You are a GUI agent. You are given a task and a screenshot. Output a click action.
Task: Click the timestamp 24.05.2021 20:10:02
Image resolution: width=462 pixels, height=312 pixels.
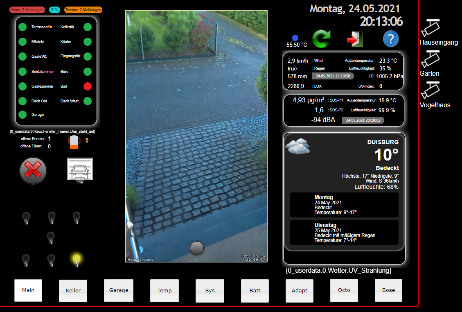[x=363, y=120]
